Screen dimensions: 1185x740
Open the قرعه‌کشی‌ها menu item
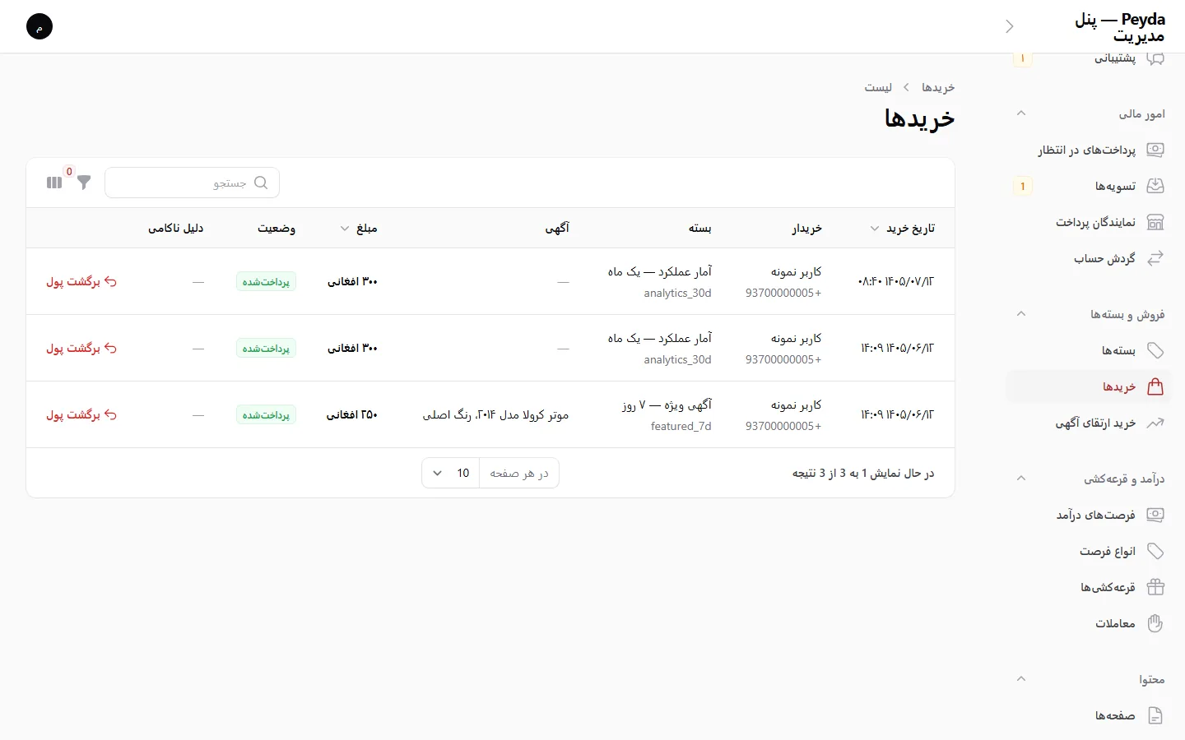(1088, 587)
